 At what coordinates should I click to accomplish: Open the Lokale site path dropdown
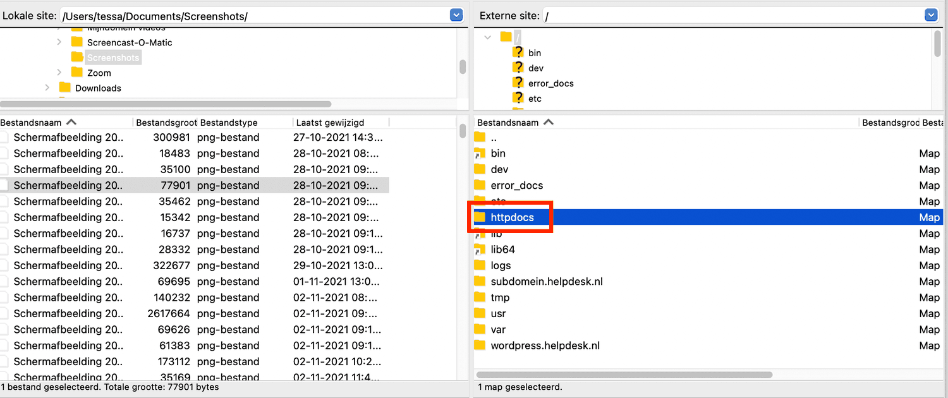(x=456, y=15)
